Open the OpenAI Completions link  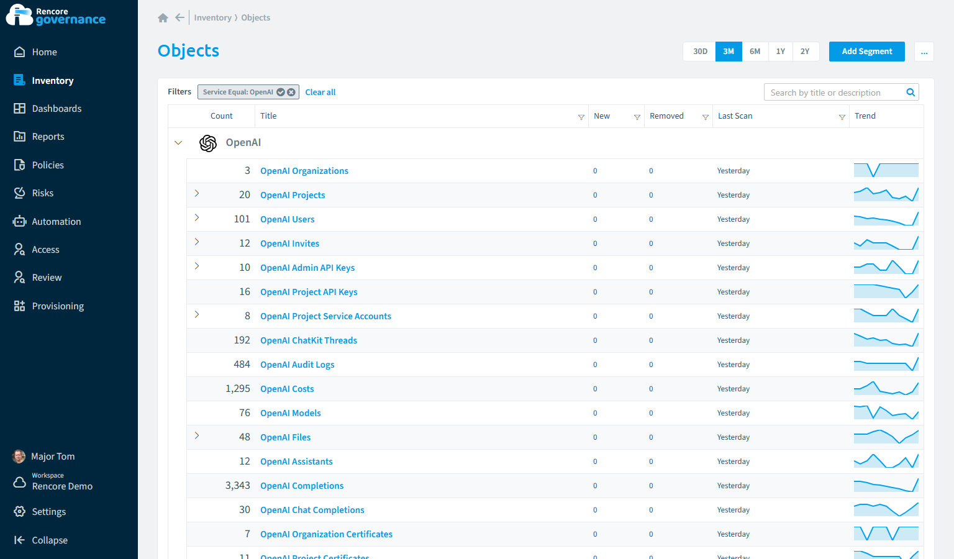point(302,486)
